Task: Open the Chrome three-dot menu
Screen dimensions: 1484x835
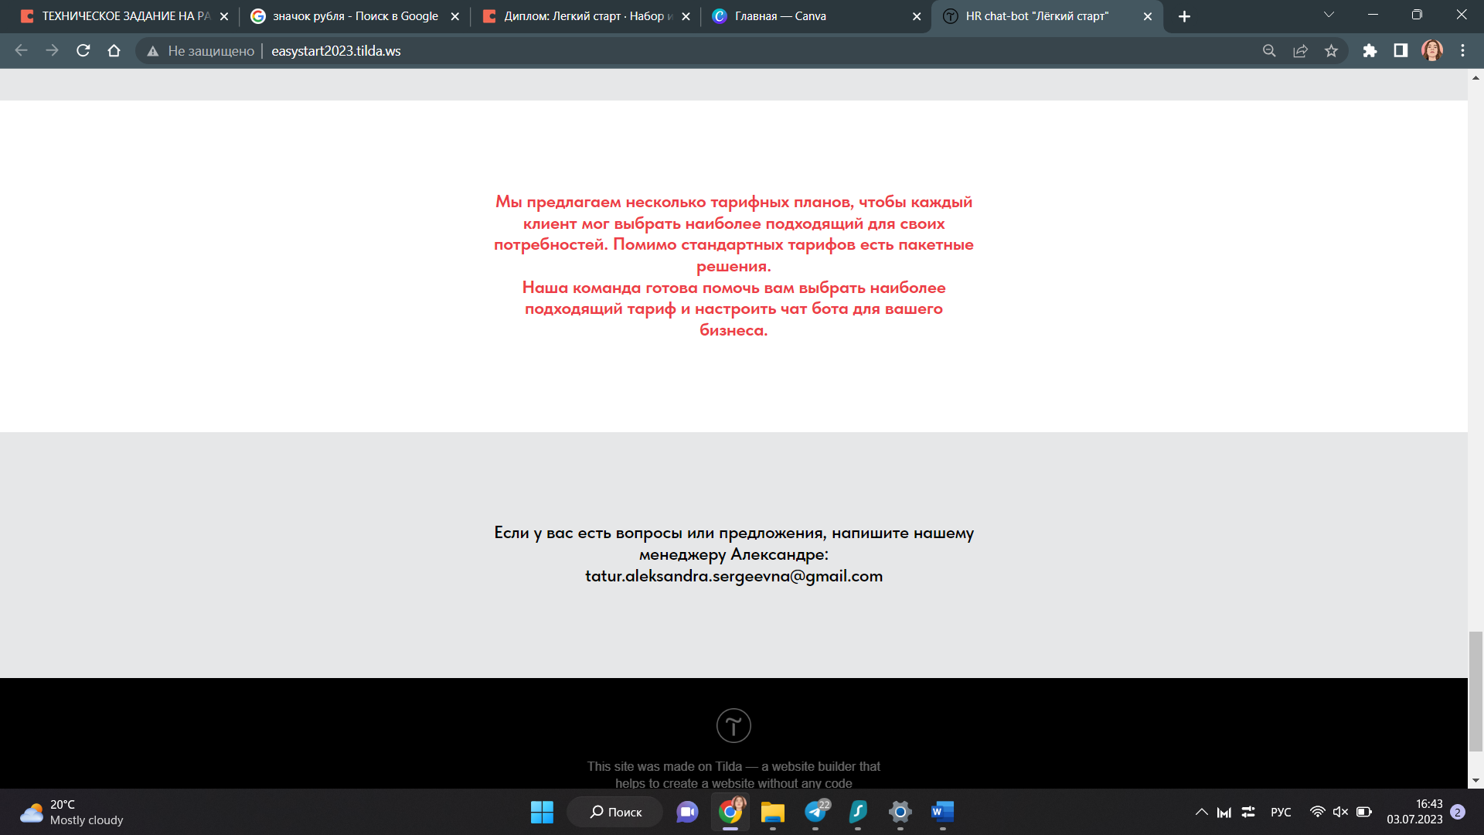Action: pos(1462,51)
